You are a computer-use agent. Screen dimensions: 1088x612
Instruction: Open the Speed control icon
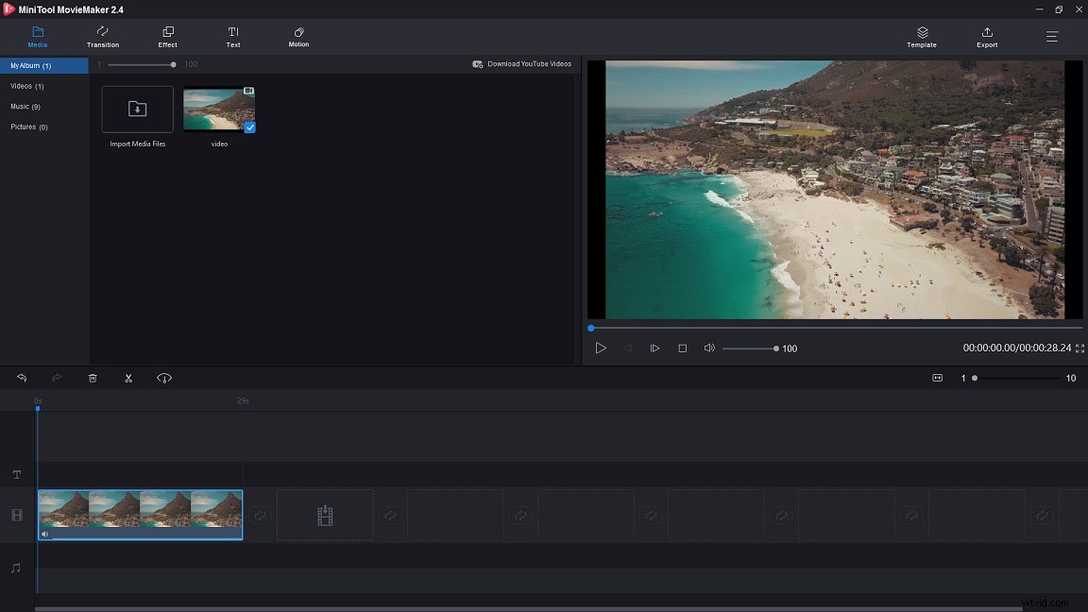pyautogui.click(x=164, y=378)
